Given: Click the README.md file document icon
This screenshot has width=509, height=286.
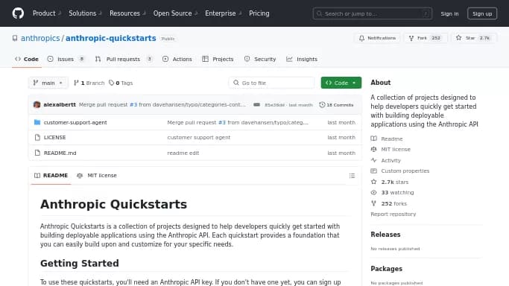Looking at the screenshot, I should pyautogui.click(x=37, y=153).
